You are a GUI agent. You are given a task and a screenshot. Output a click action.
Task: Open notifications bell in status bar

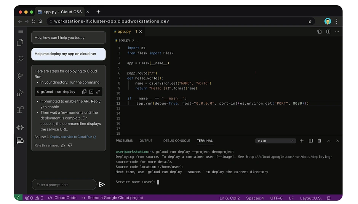pyautogui.click(x=329, y=198)
